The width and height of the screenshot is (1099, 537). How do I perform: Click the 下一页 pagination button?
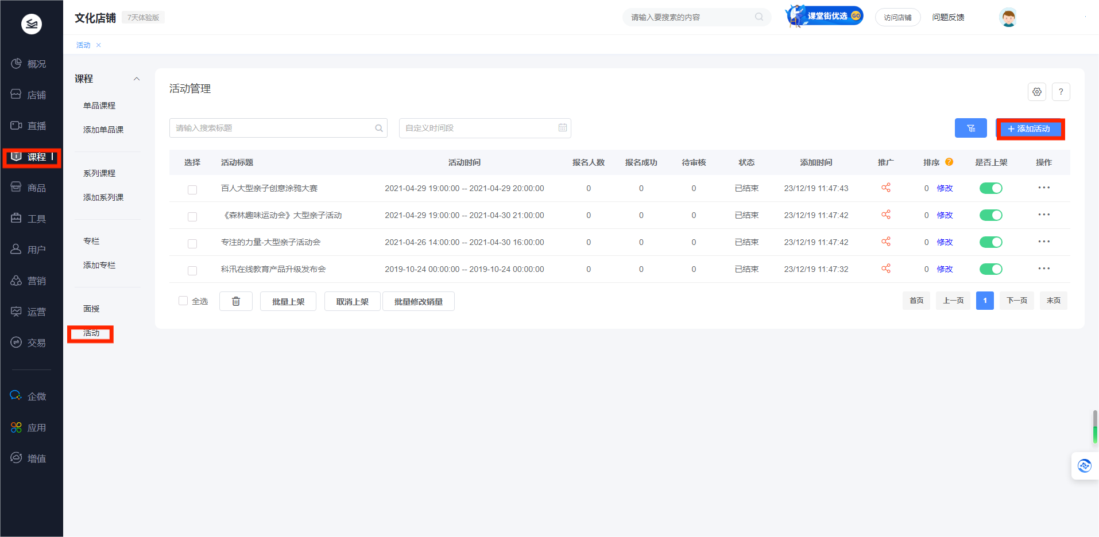pyautogui.click(x=1017, y=301)
